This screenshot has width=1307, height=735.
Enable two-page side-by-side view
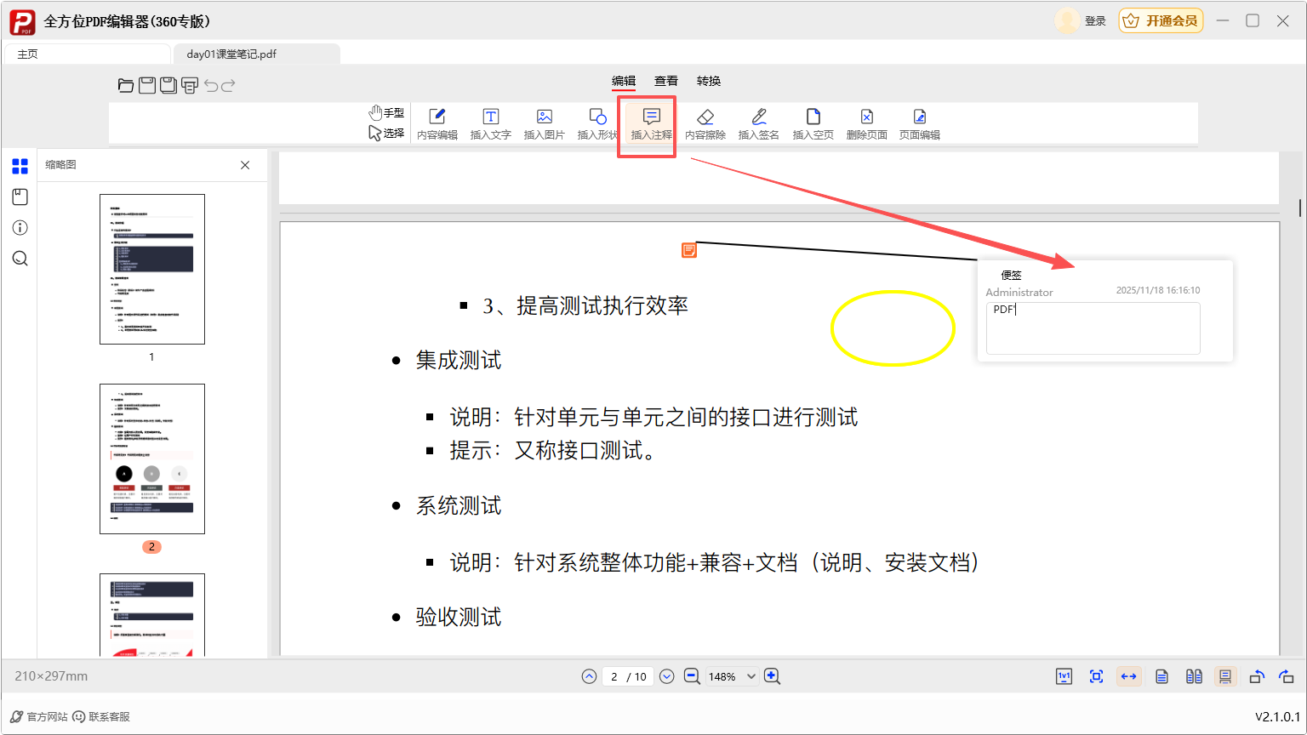[x=1194, y=676]
